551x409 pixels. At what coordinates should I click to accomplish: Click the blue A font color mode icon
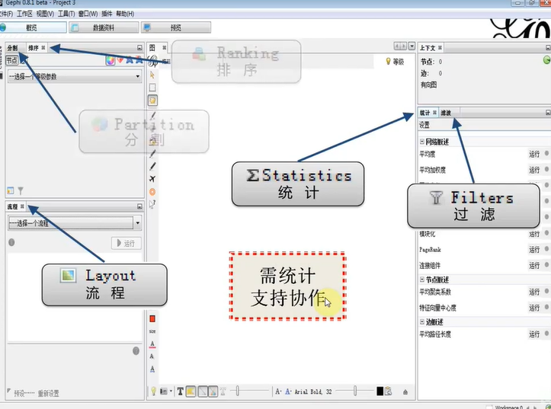pos(288,391)
